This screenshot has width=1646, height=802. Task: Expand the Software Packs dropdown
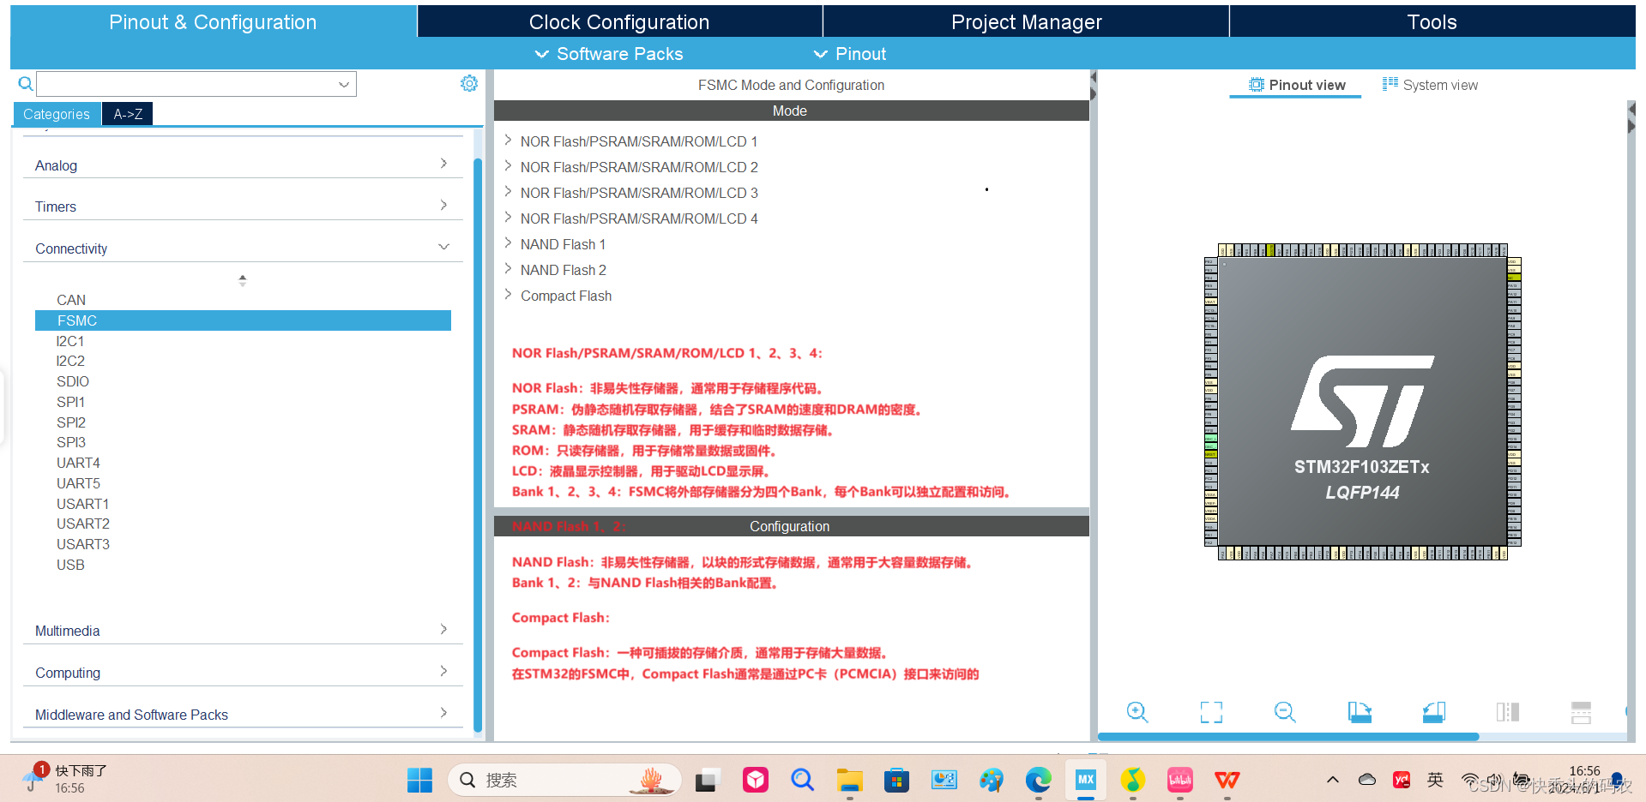[x=609, y=53]
